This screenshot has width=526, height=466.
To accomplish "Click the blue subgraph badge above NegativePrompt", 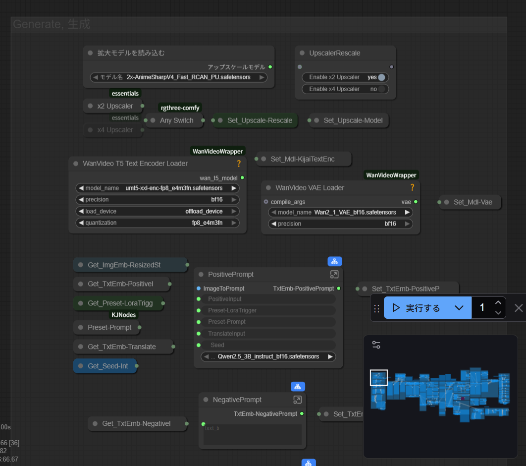I will point(298,387).
